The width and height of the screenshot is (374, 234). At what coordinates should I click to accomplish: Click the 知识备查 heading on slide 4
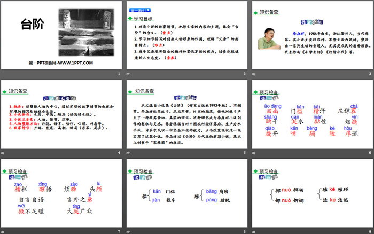point(18,91)
